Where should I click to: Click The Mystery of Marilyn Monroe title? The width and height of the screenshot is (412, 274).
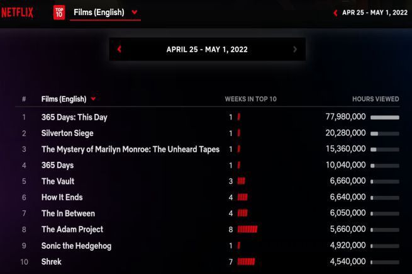[130, 149]
